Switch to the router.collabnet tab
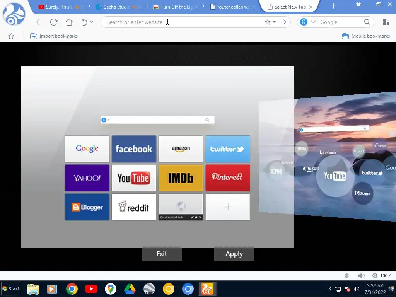The width and height of the screenshot is (396, 297). [x=233, y=7]
